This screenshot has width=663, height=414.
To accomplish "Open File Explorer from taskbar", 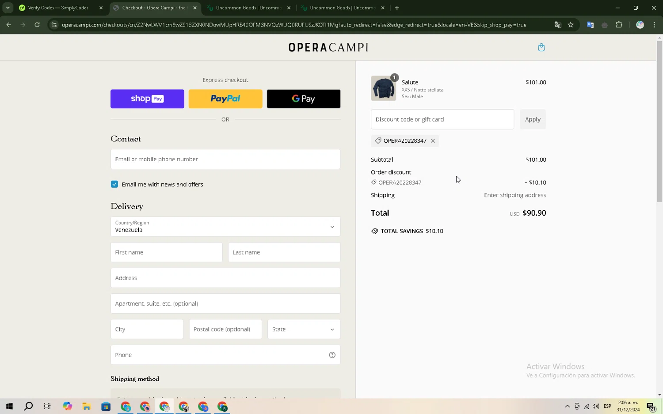I will [87, 406].
